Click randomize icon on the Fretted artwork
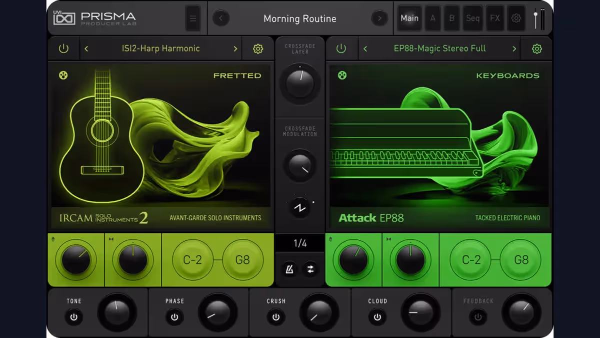The height and width of the screenshot is (338, 600). (63, 76)
